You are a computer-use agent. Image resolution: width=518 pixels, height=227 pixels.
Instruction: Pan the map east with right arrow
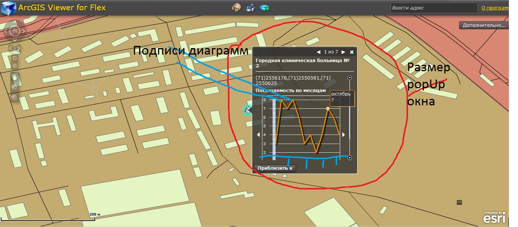(x=23, y=31)
